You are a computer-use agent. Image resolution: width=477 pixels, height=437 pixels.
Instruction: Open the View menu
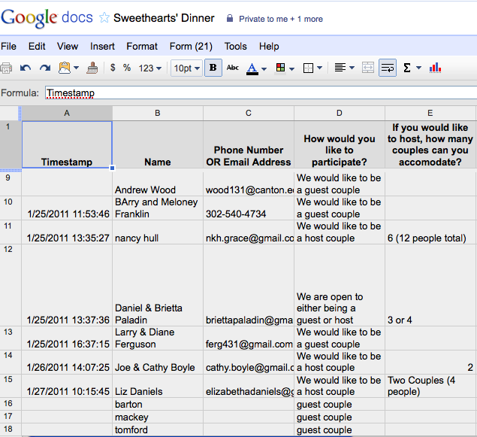coord(68,47)
